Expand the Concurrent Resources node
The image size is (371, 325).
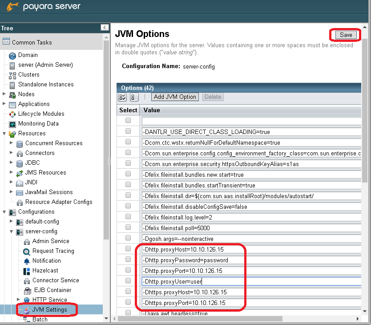click(x=11, y=143)
